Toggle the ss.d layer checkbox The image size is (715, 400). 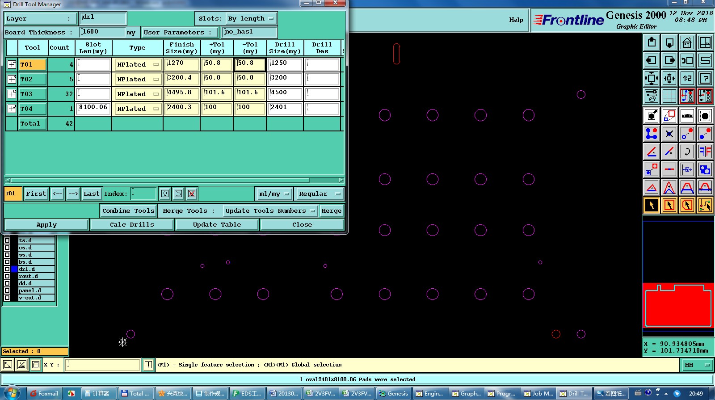(7, 255)
